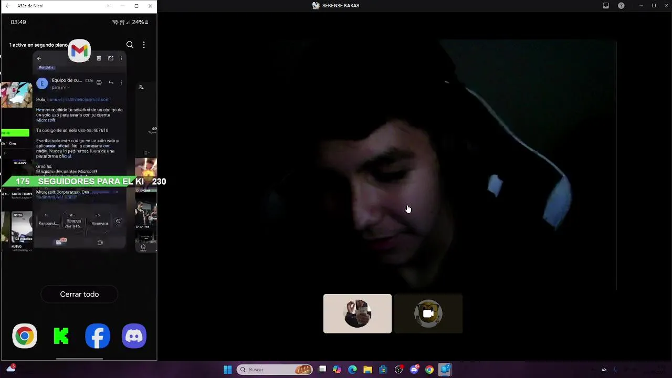
Task: Open Discord from the taskbar
Action: pos(414,370)
